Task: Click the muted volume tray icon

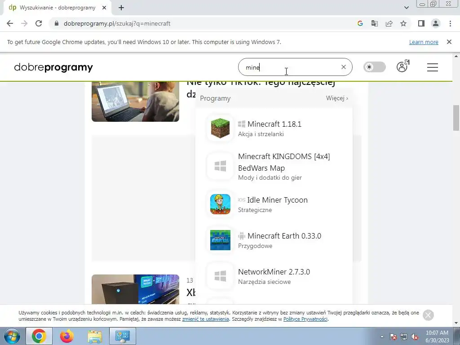Action: 415,336
